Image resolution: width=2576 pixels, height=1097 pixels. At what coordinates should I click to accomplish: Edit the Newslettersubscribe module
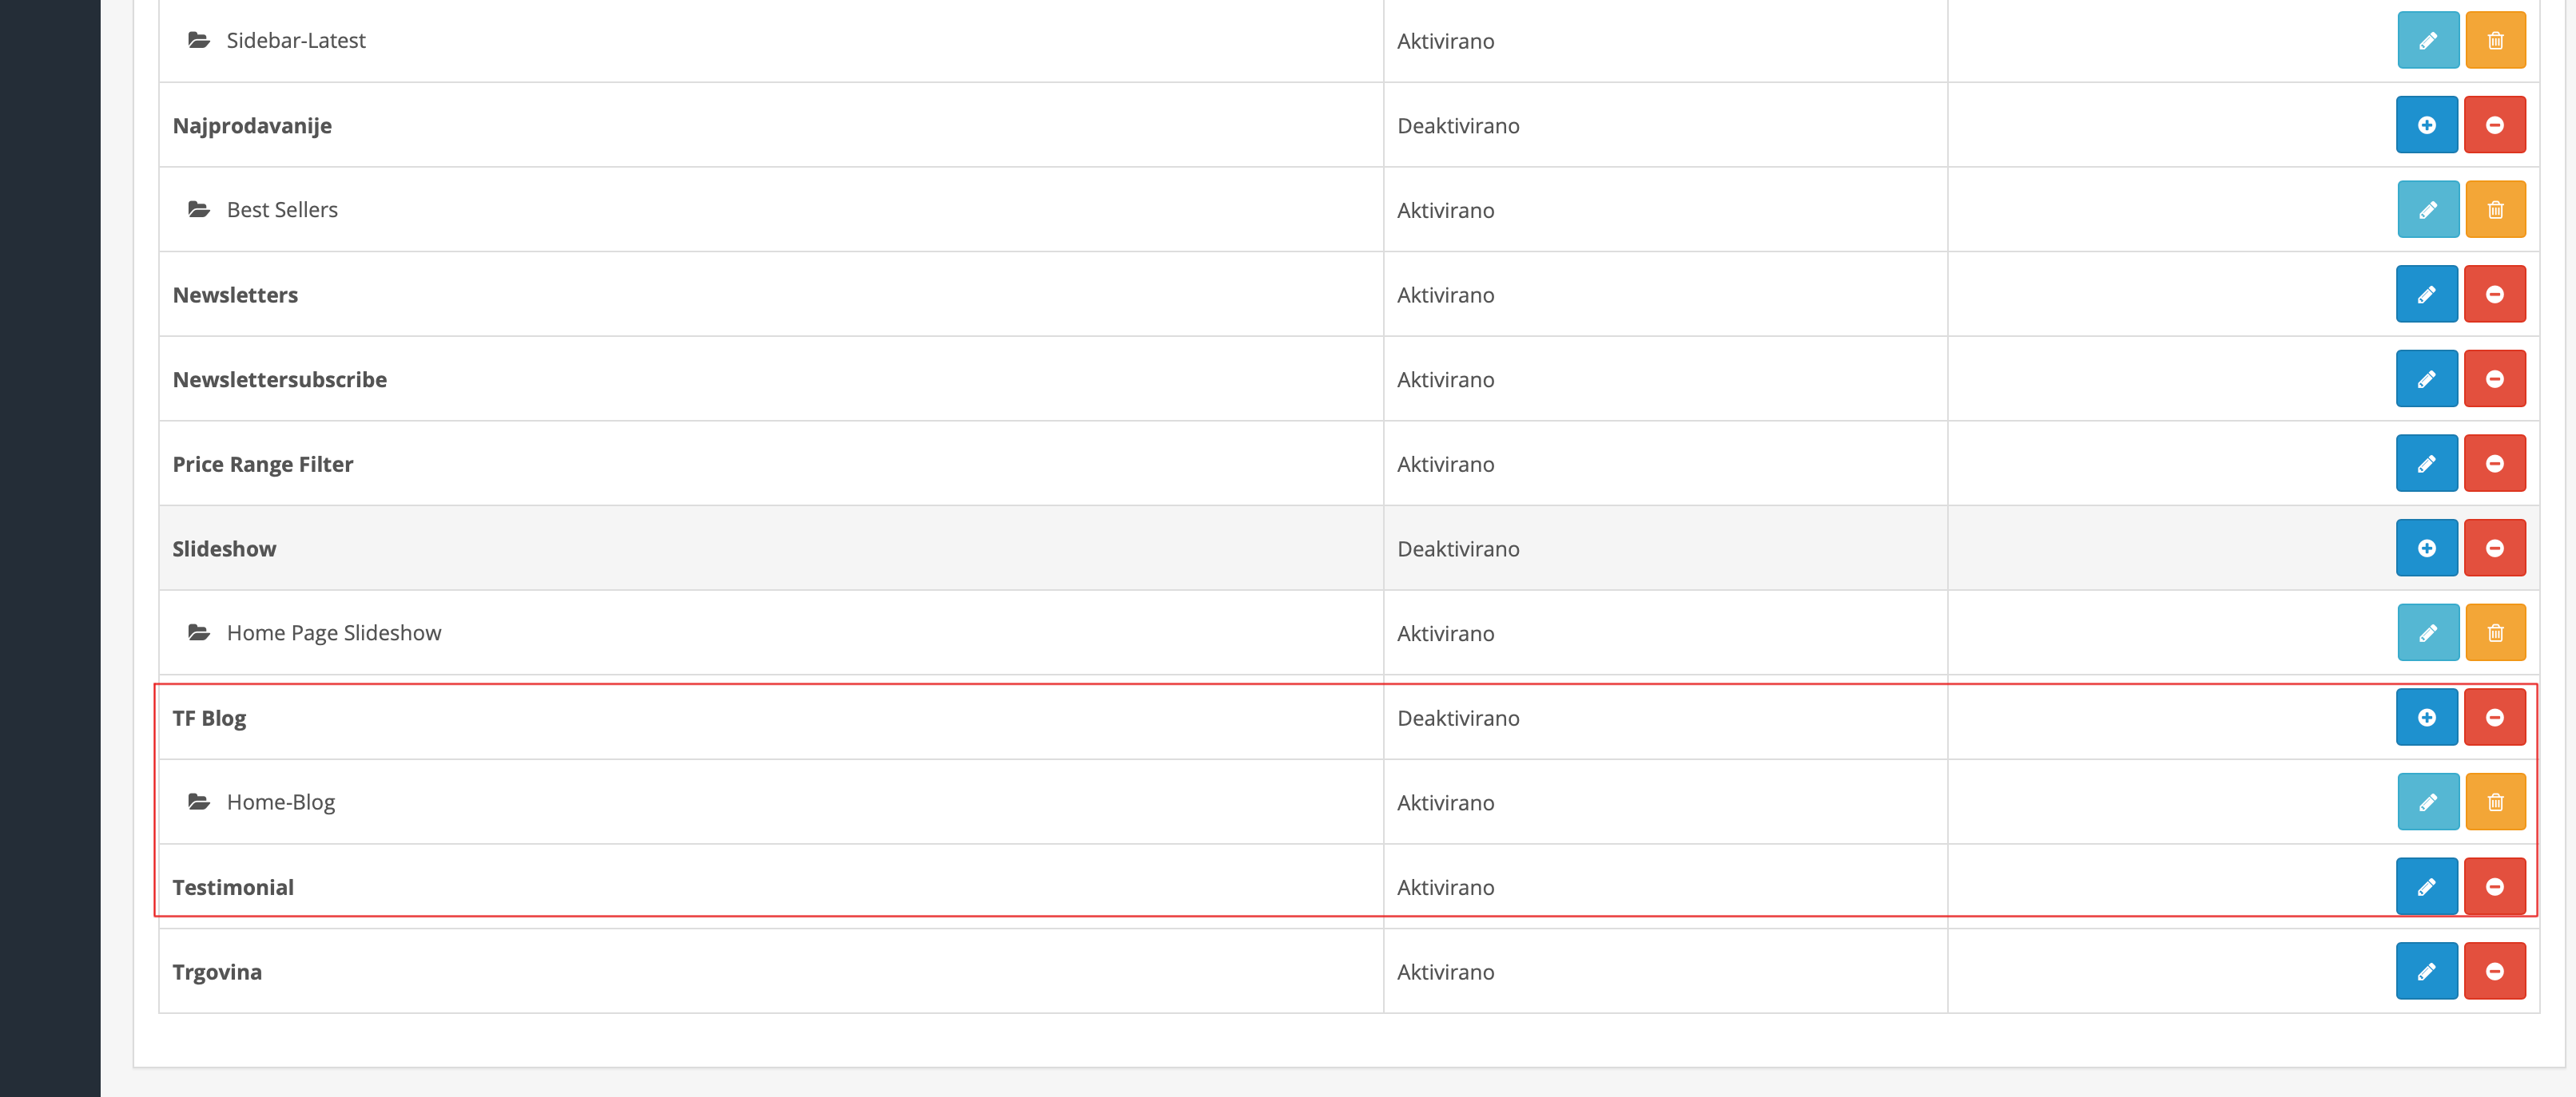(2426, 378)
